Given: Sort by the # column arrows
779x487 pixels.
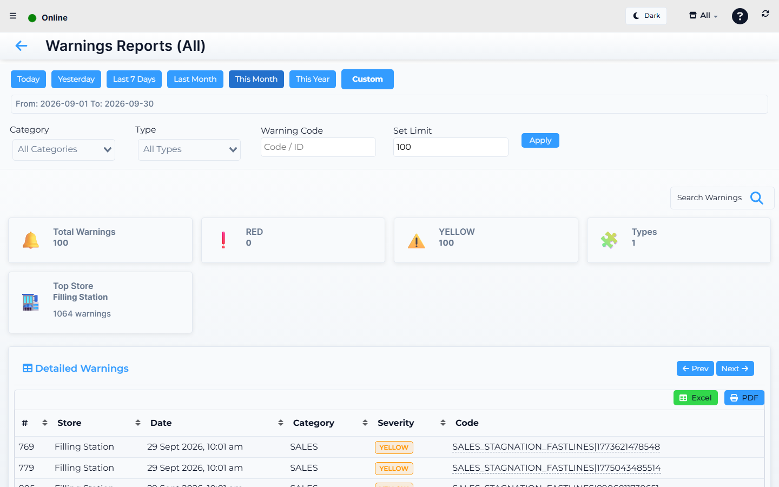Looking at the screenshot, I should pos(45,423).
